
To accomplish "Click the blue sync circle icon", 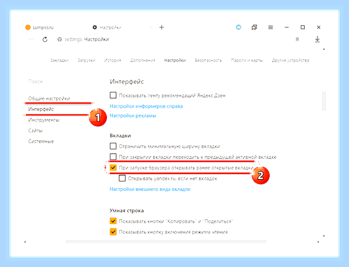I will click(238, 28).
